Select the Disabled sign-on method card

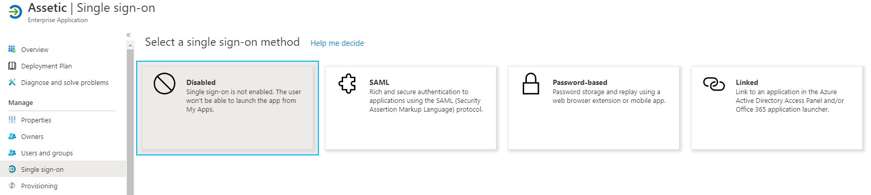click(228, 108)
